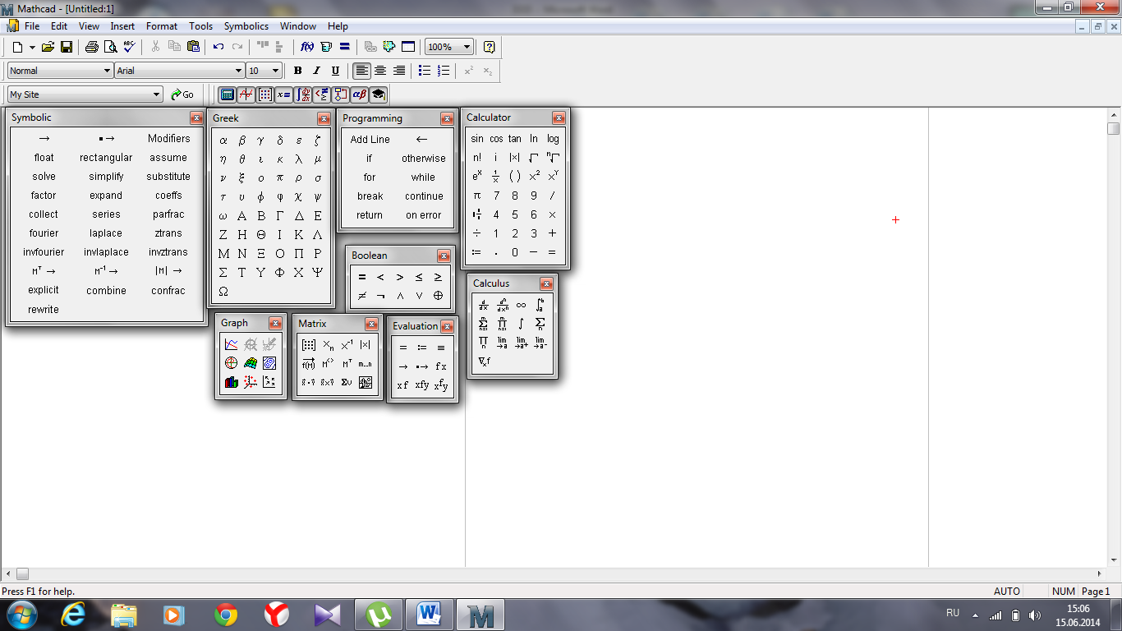The width and height of the screenshot is (1122, 631).
Task: Select parfrac in the Symbolic palette
Action: click(x=168, y=214)
